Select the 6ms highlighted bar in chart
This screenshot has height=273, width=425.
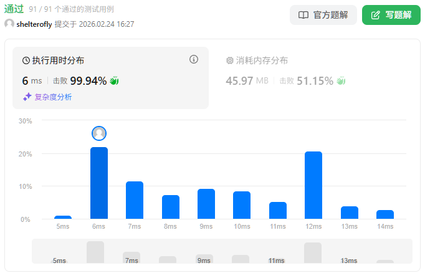[99, 183]
